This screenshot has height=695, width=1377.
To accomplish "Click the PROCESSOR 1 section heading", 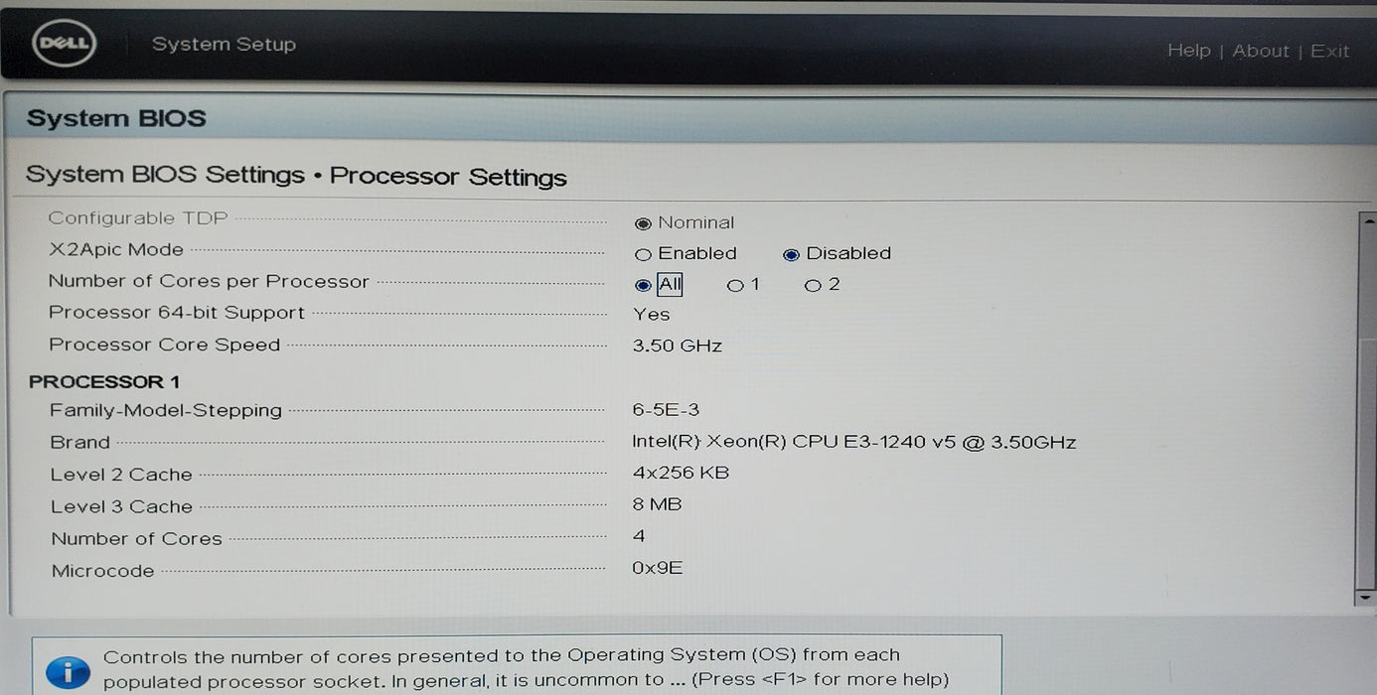I will [x=104, y=382].
